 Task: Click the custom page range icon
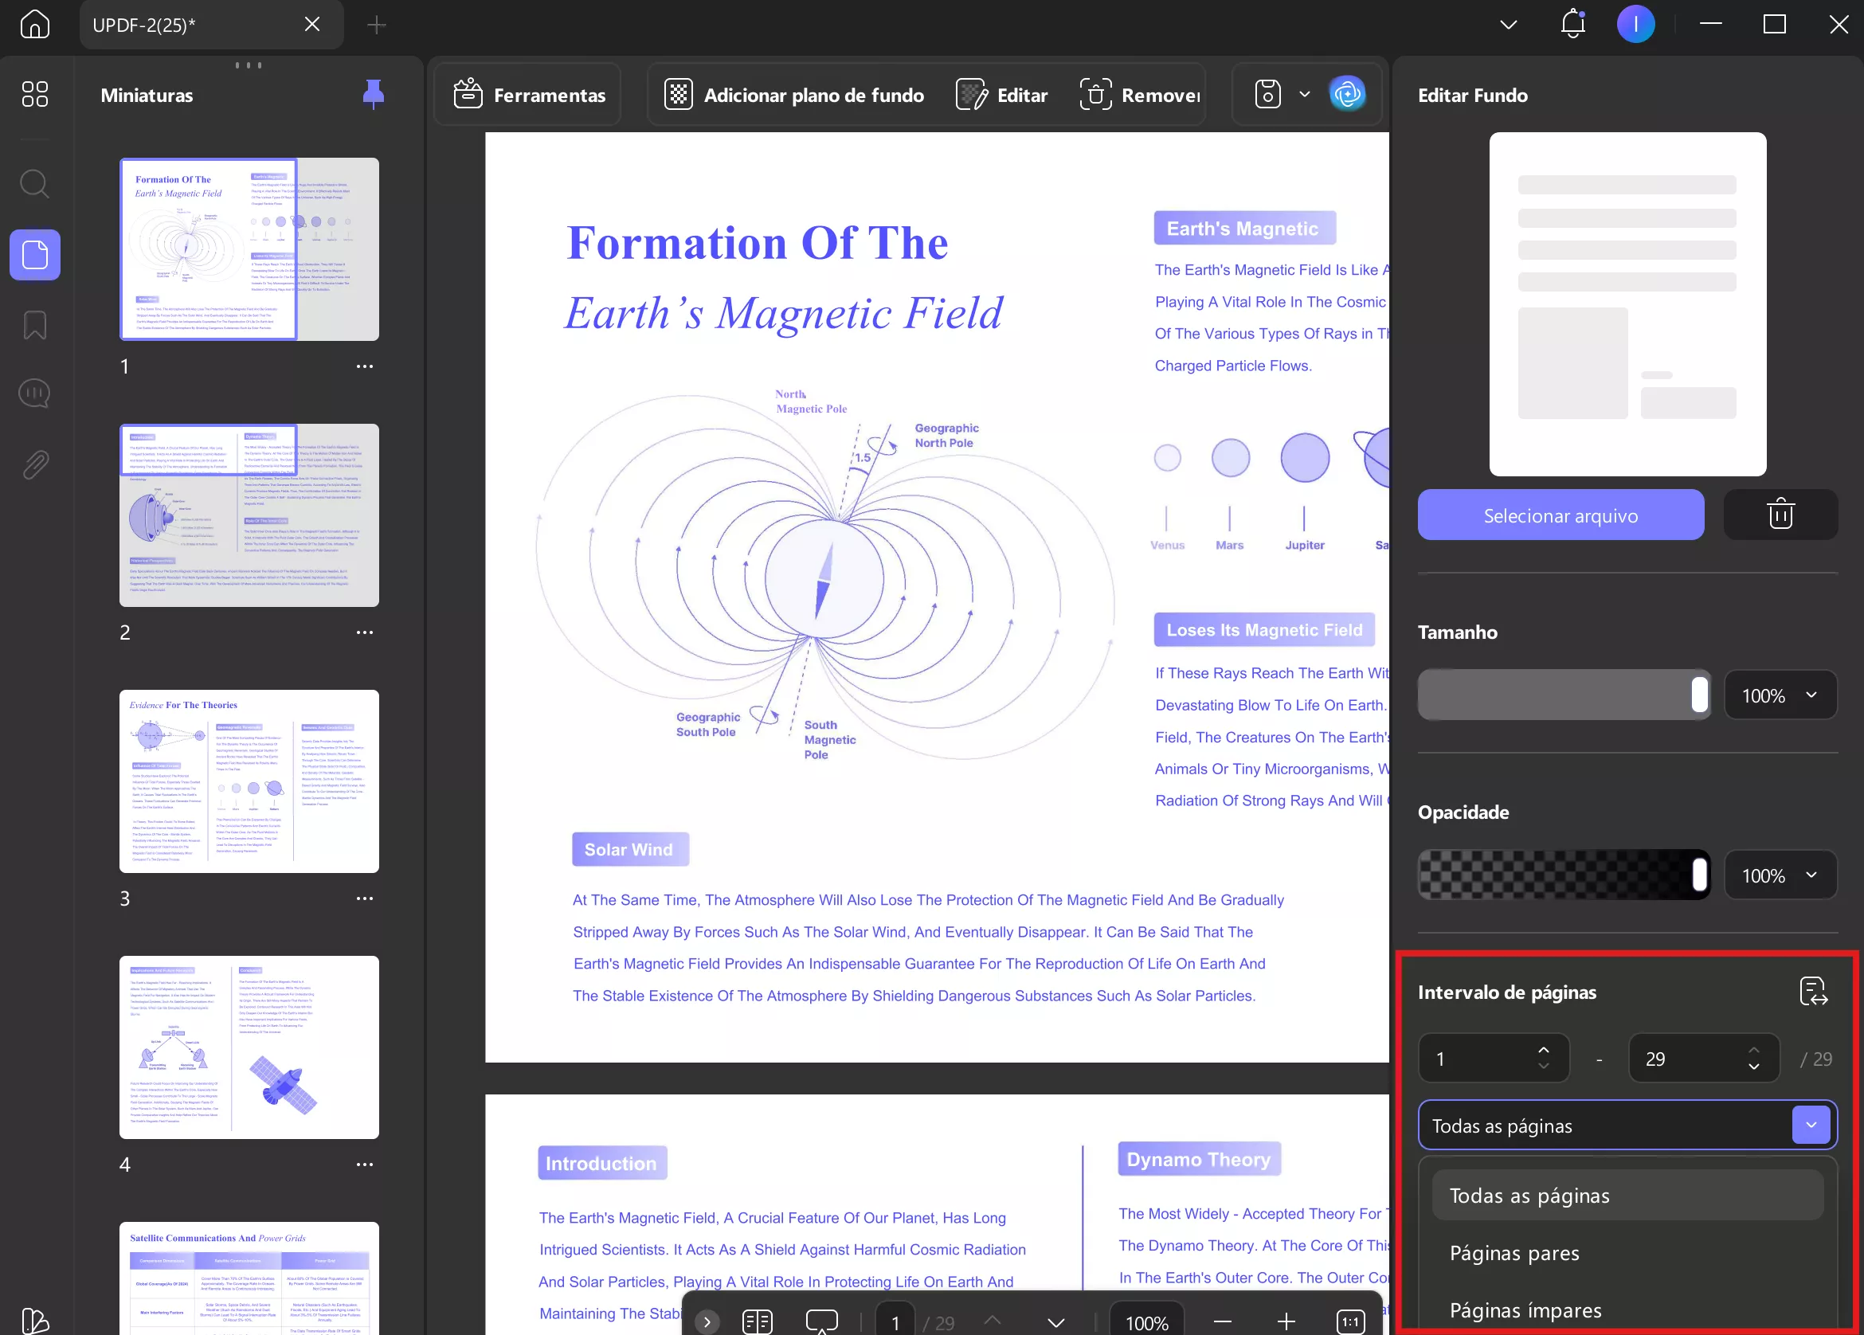pyautogui.click(x=1813, y=992)
